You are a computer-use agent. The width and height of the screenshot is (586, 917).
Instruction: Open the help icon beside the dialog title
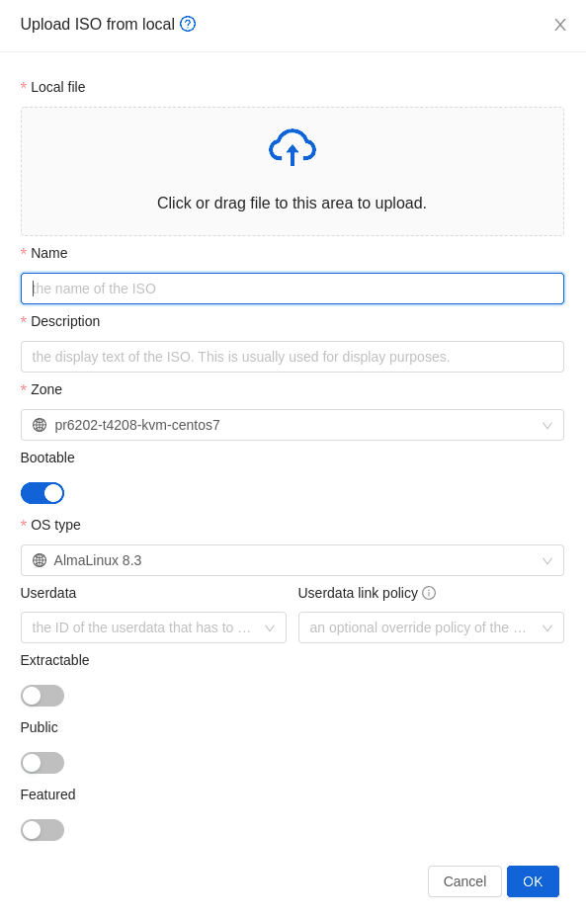point(188,24)
